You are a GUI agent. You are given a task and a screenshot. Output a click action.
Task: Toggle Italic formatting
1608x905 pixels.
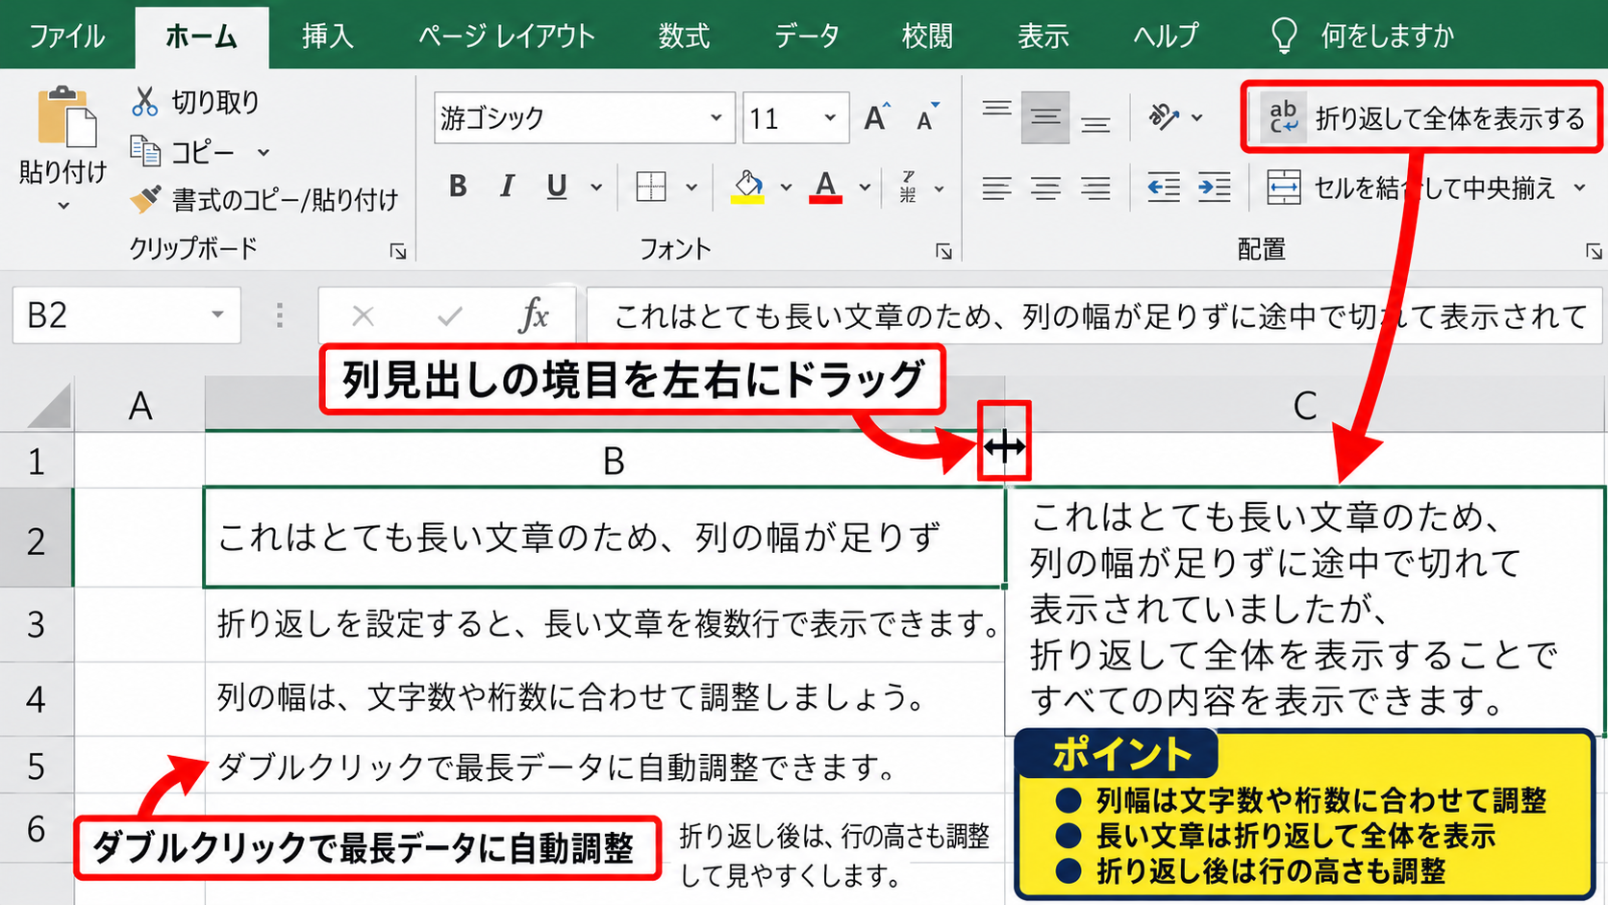pos(507,187)
